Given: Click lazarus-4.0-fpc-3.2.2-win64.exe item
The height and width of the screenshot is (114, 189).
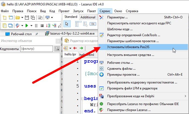Looking at the screenshot, I should coord(70,33).
